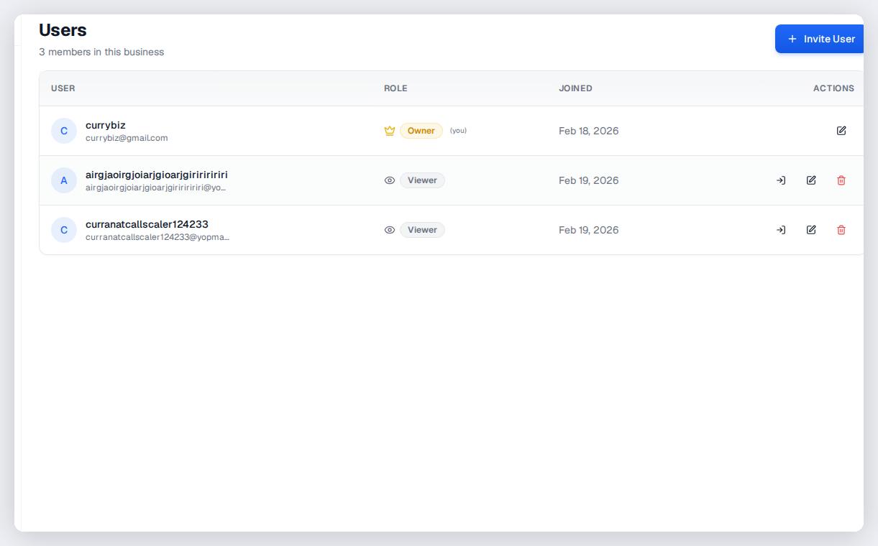This screenshot has width=878, height=546.
Task: Delete user curranatcallscaler124233
Action: click(841, 230)
